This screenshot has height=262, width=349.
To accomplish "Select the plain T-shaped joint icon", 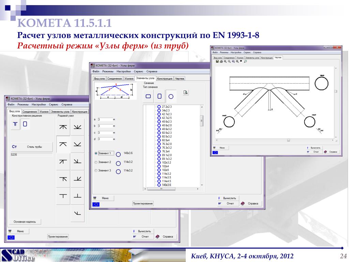I will (63, 196).
